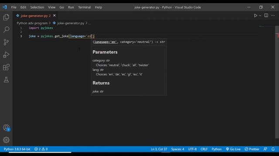Expand the run options dropdown arrow
This screenshot has height=156, width=279.
pos(260,16)
